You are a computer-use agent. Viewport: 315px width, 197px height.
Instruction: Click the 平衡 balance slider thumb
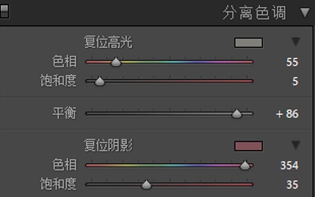pos(237,114)
